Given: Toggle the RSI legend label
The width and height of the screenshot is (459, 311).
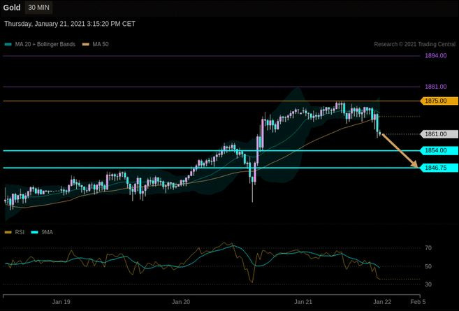Looking at the screenshot, I should click(20, 232).
